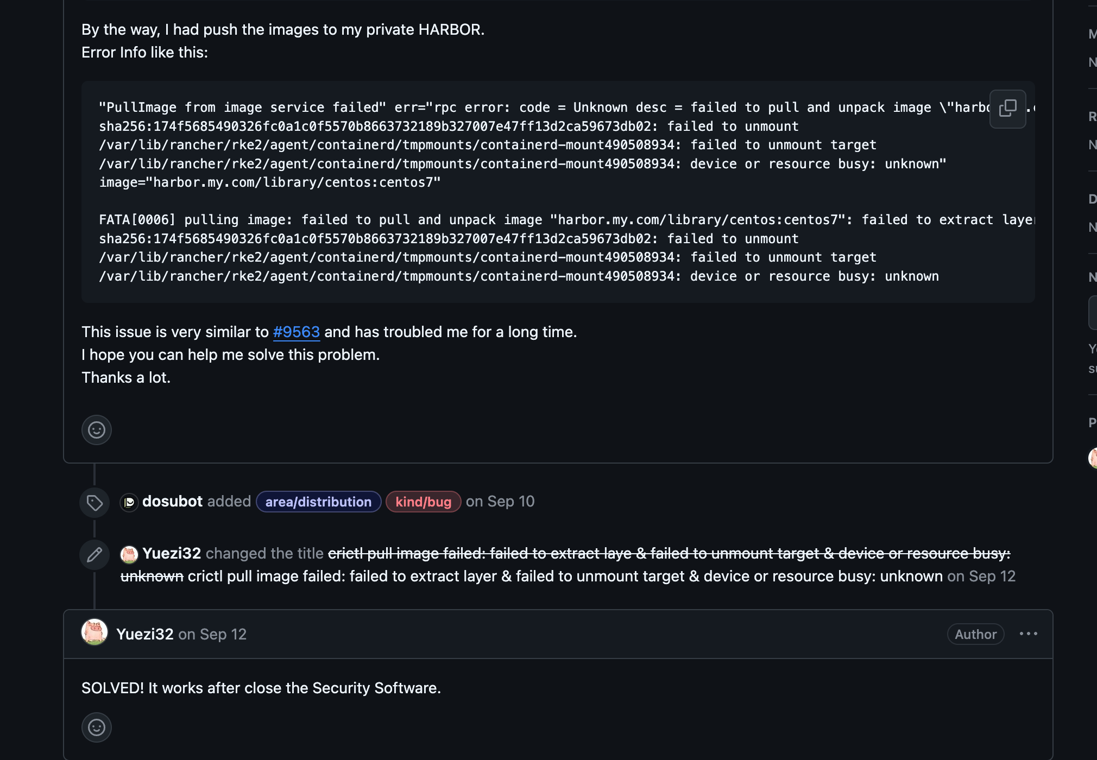Click the "on Sep 10" label event timestamp
Screen dimensions: 1097x760
[500, 501]
